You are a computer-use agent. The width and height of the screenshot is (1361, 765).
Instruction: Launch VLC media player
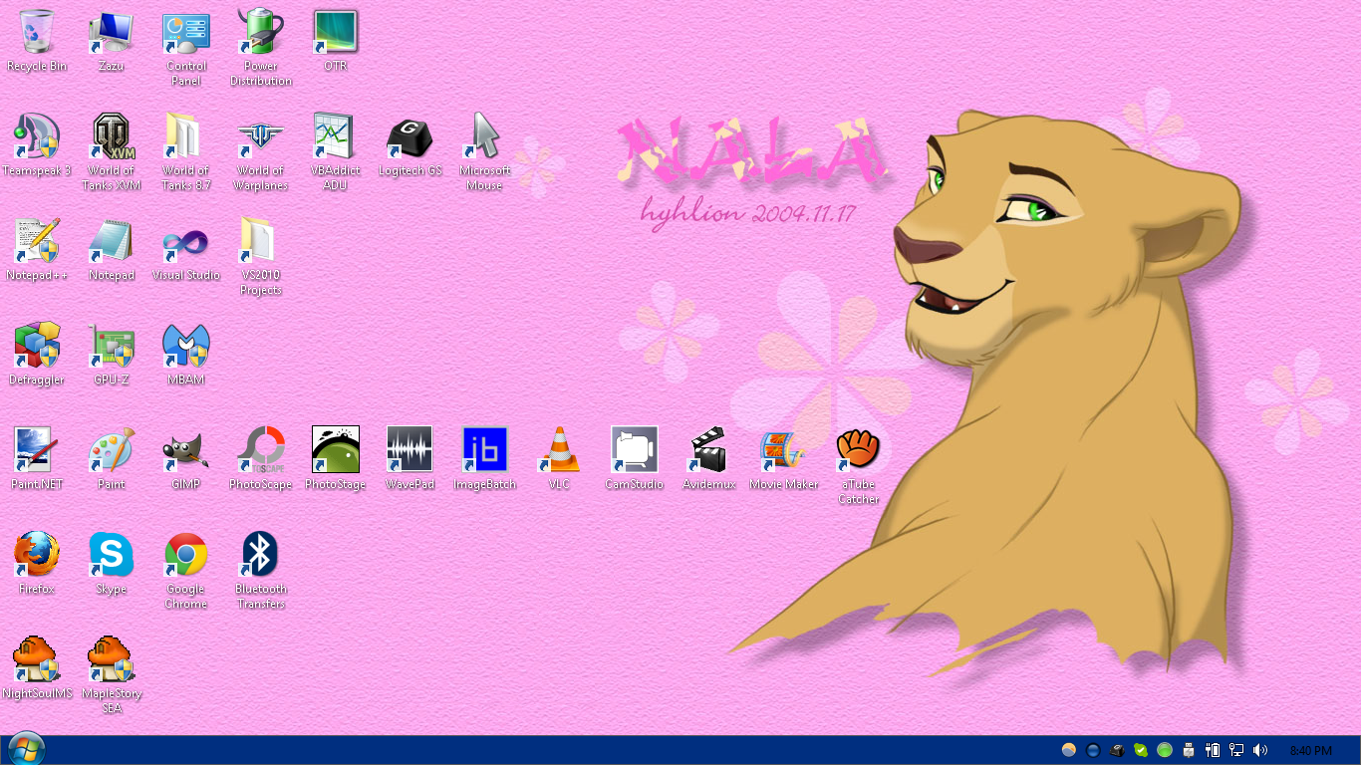559,451
